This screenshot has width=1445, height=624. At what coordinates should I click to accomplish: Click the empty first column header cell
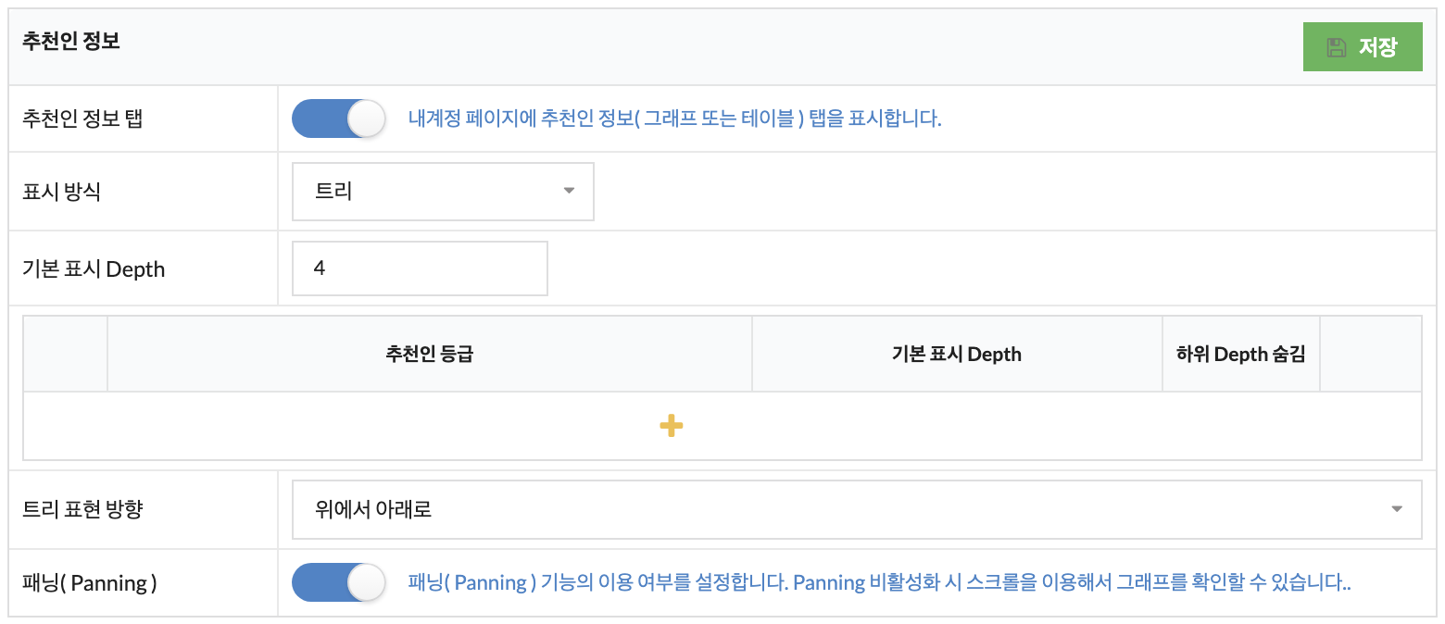coord(65,354)
